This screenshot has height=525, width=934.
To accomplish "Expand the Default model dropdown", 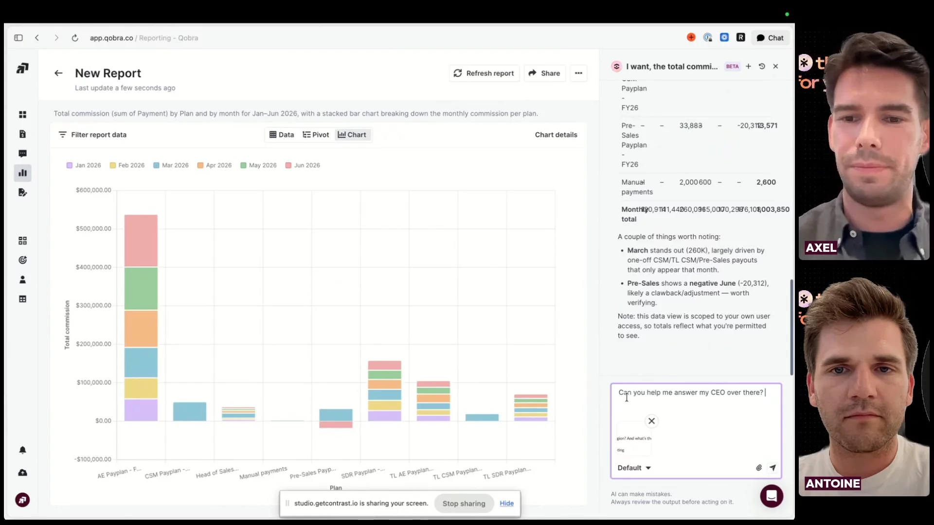I will [634, 468].
